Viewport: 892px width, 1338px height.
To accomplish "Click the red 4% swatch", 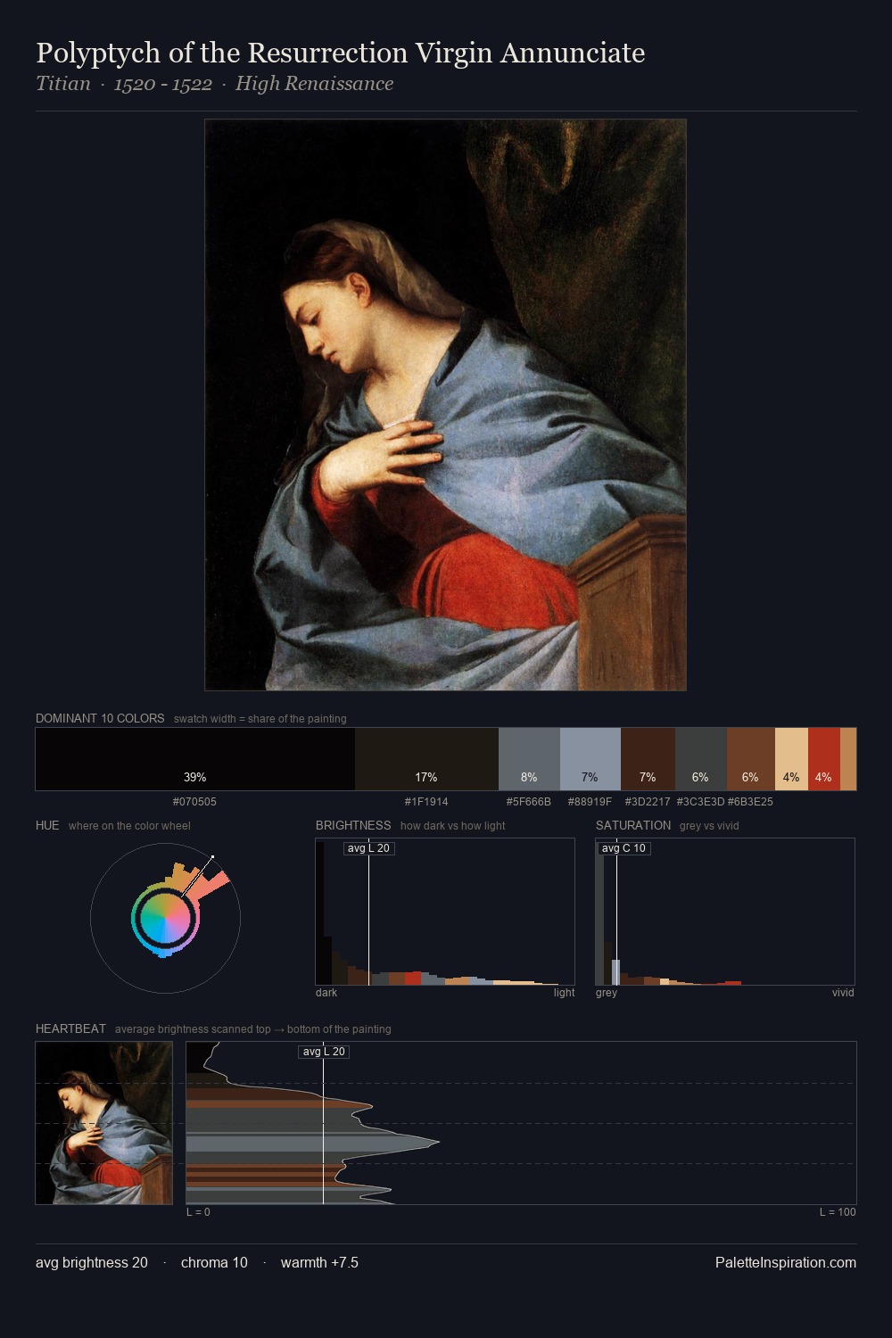I will 824,759.
